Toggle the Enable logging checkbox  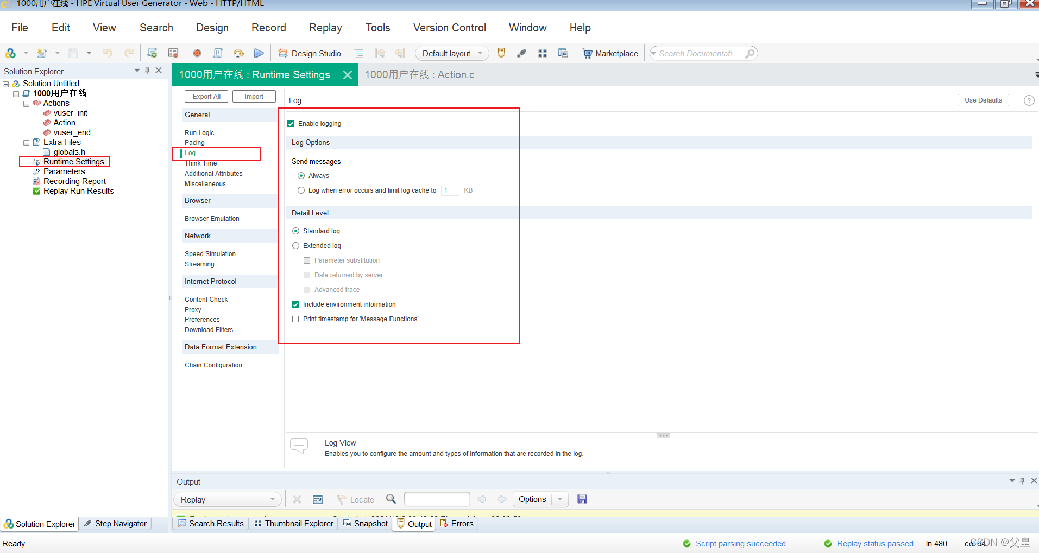(291, 124)
